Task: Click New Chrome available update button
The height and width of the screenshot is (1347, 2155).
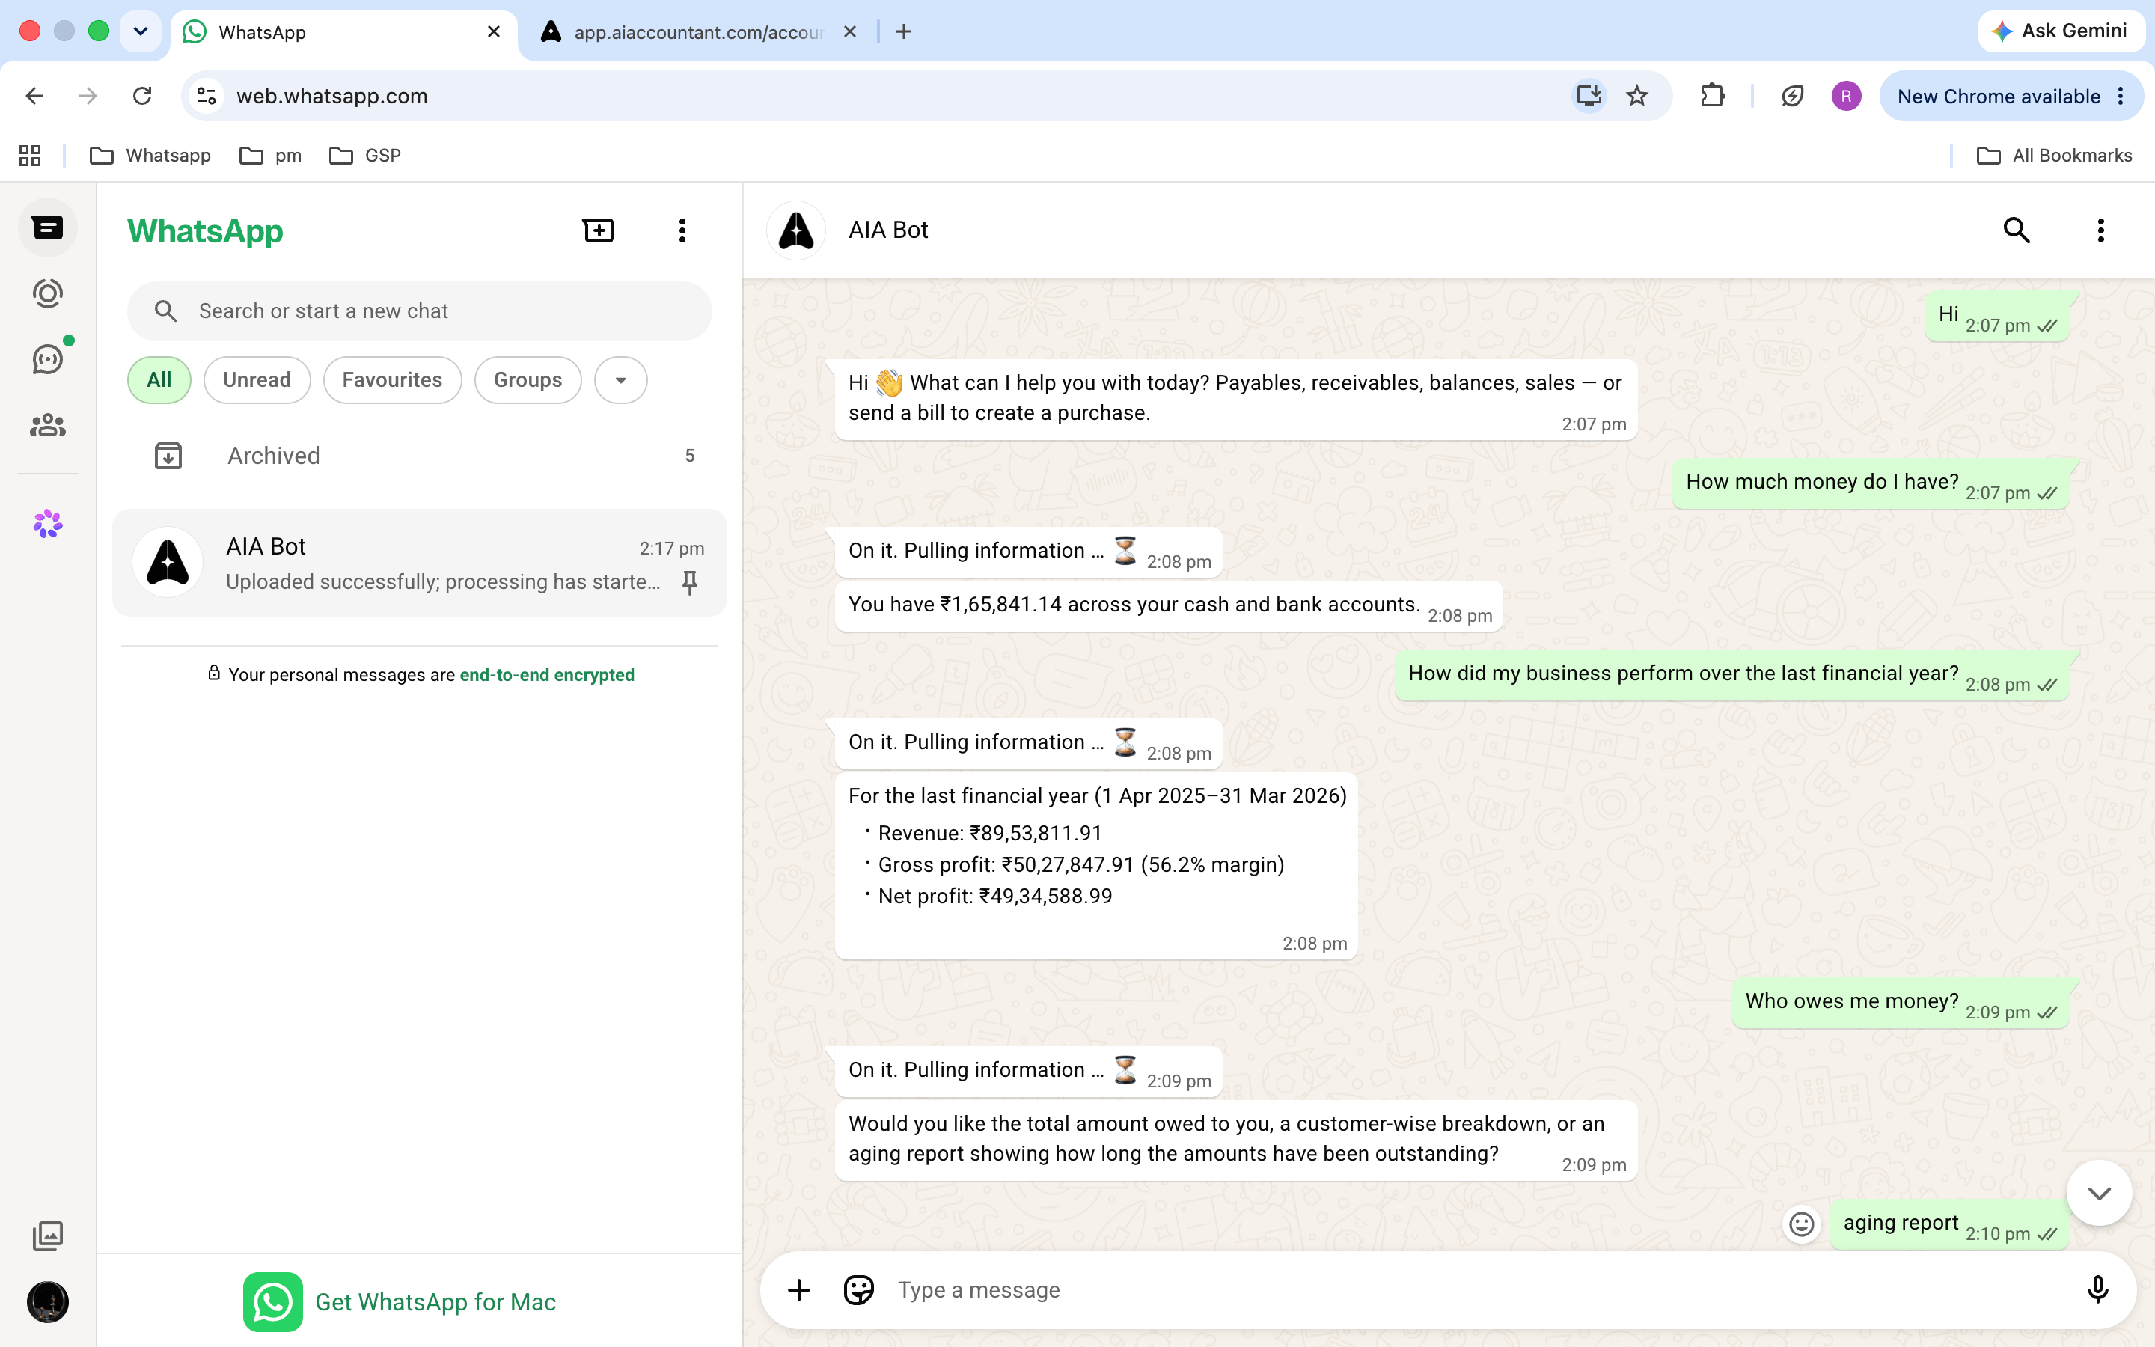Action: [1999, 97]
